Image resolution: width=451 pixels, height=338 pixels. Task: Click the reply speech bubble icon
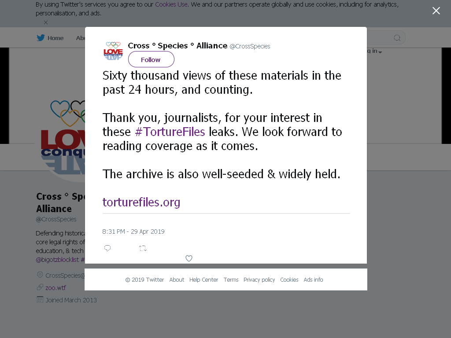(107, 248)
